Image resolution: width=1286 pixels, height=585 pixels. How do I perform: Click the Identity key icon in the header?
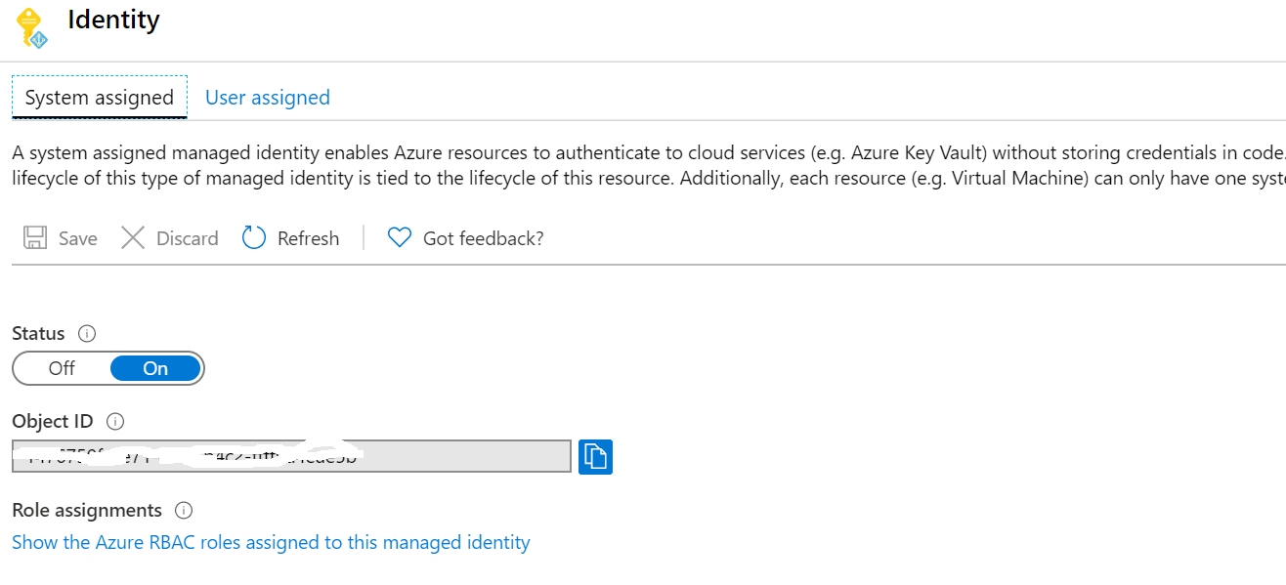pos(30,27)
